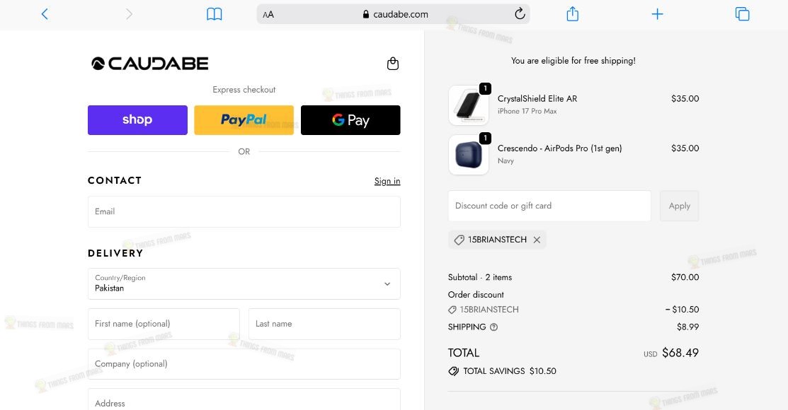Click the discount amount '− $10.50'
This screenshot has width=788, height=410.
(x=682, y=310)
